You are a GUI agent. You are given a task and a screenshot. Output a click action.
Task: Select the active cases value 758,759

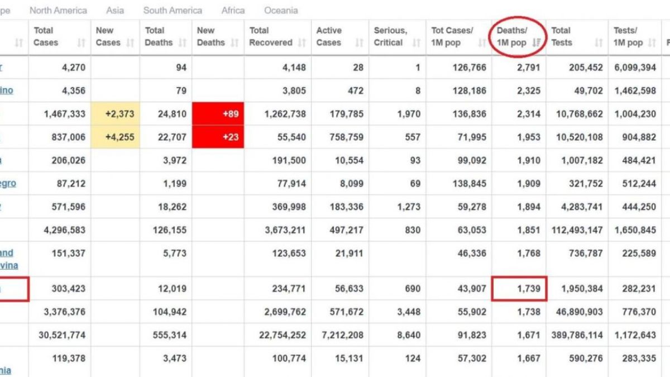pyautogui.click(x=346, y=137)
